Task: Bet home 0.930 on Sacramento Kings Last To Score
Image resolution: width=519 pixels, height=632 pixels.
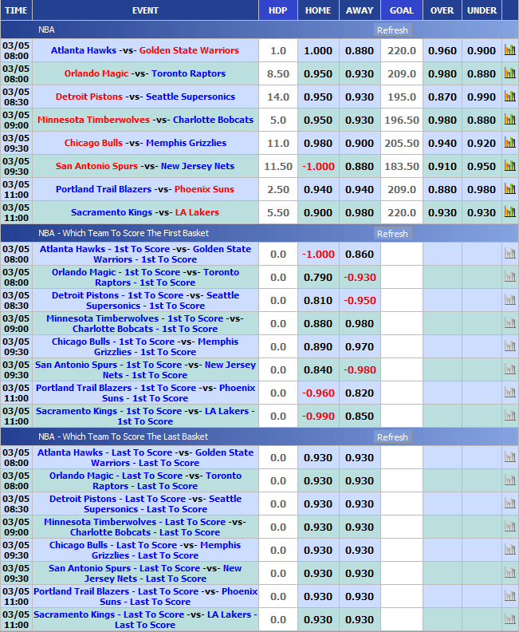Action: coord(318,620)
